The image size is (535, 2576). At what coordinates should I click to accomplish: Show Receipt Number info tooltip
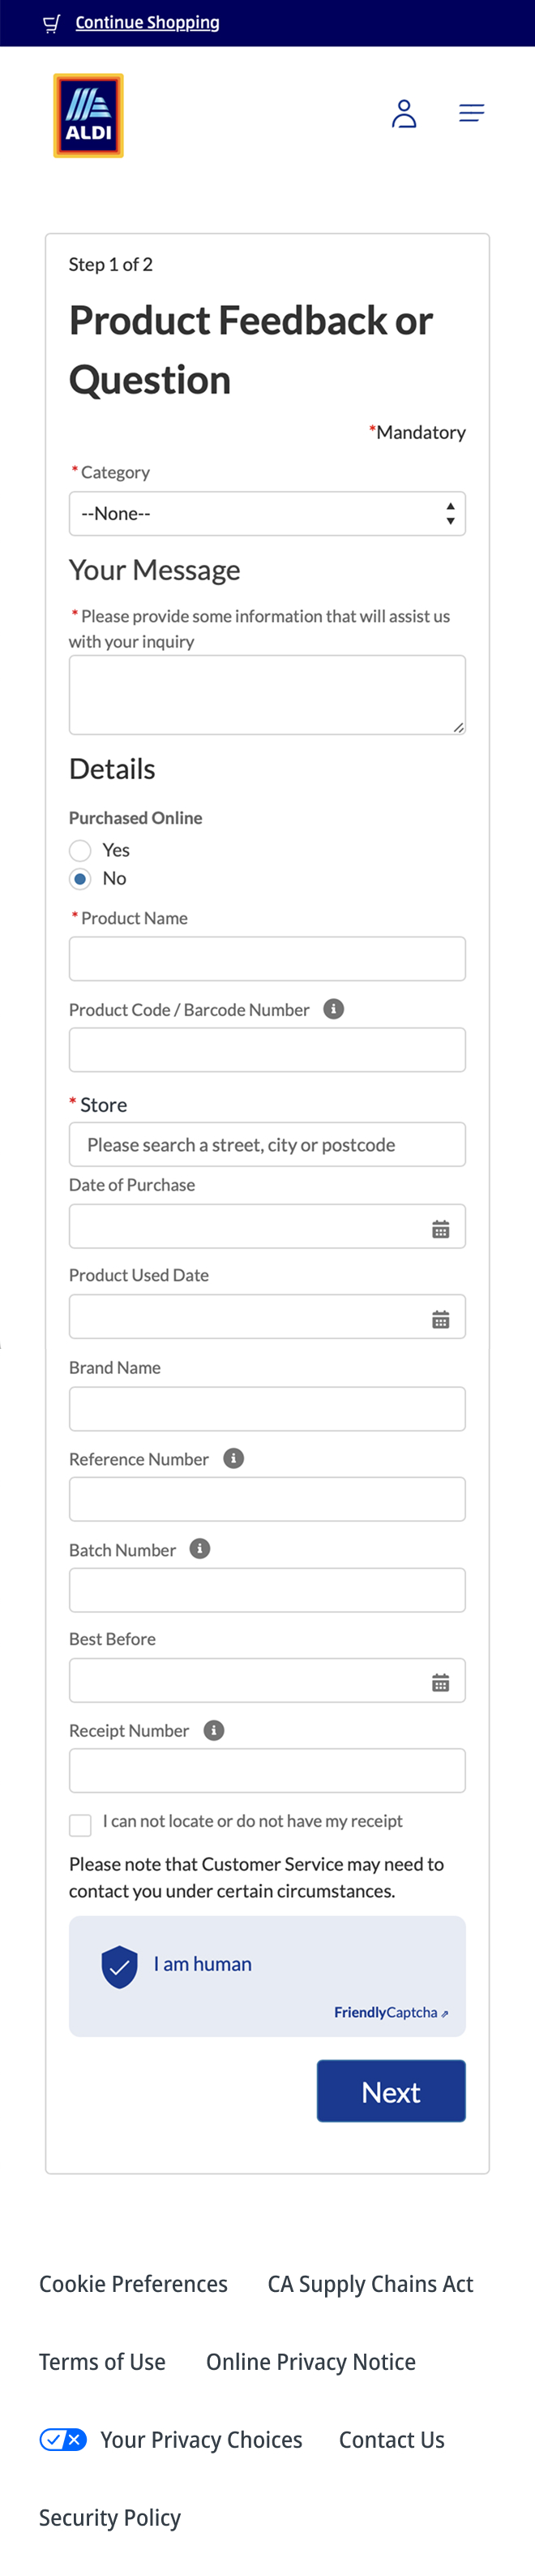pyautogui.click(x=214, y=1730)
